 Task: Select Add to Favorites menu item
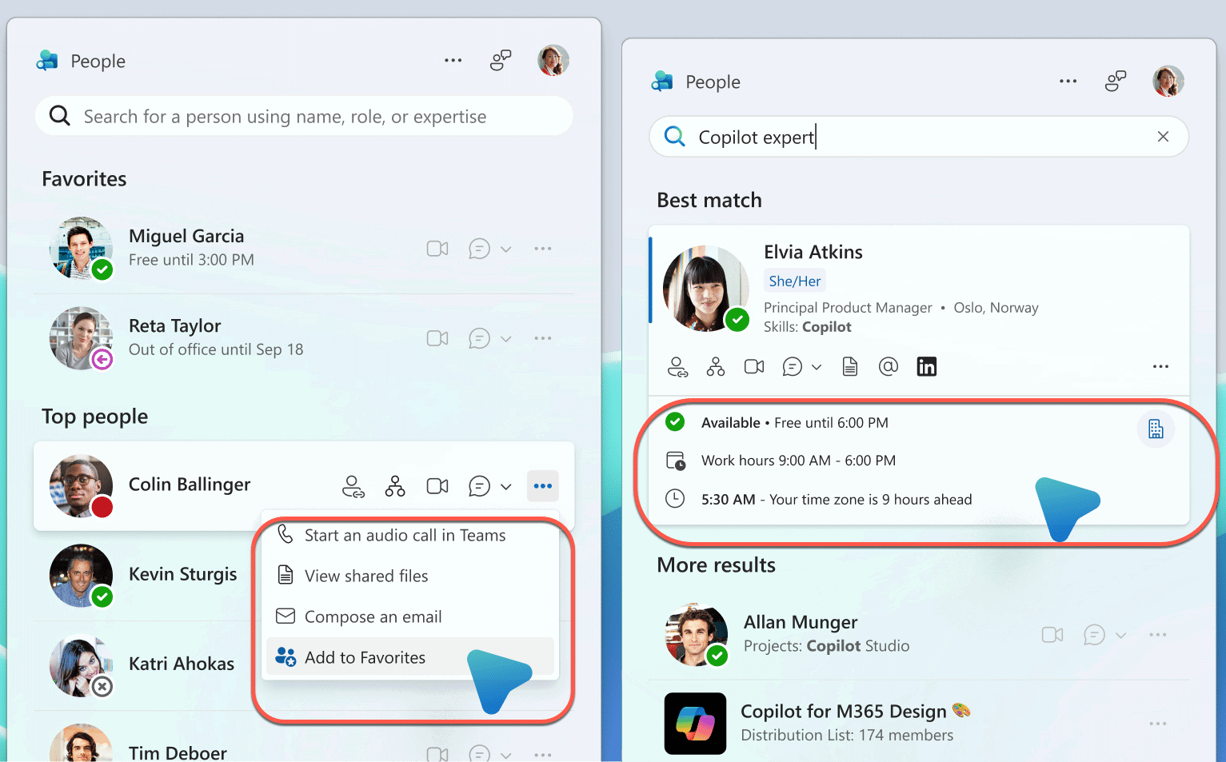tap(365, 657)
